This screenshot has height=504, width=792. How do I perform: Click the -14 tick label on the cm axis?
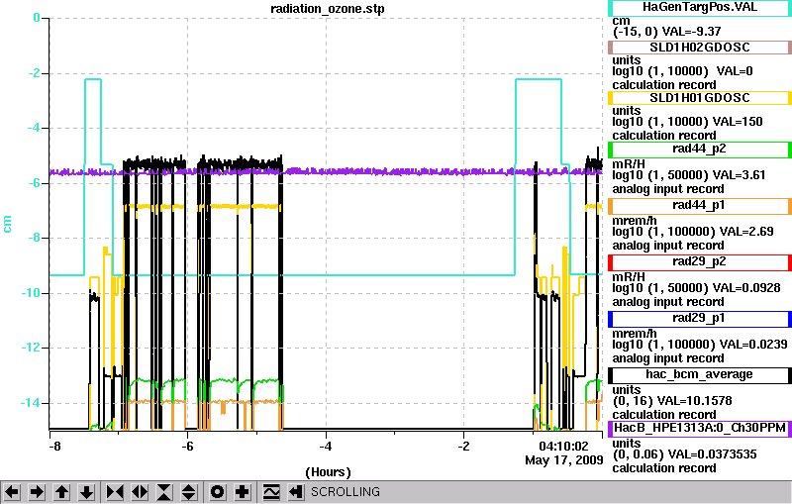click(x=31, y=403)
